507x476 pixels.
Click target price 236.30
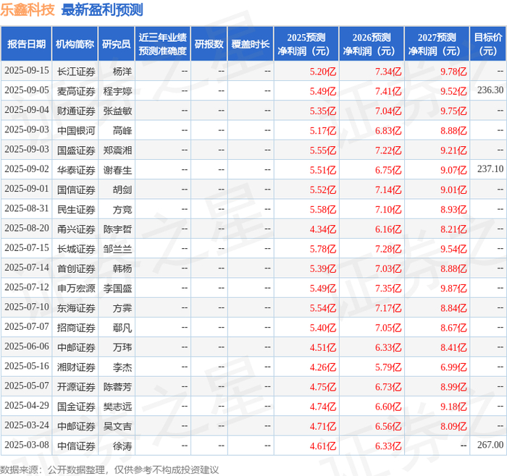pyautogui.click(x=490, y=90)
